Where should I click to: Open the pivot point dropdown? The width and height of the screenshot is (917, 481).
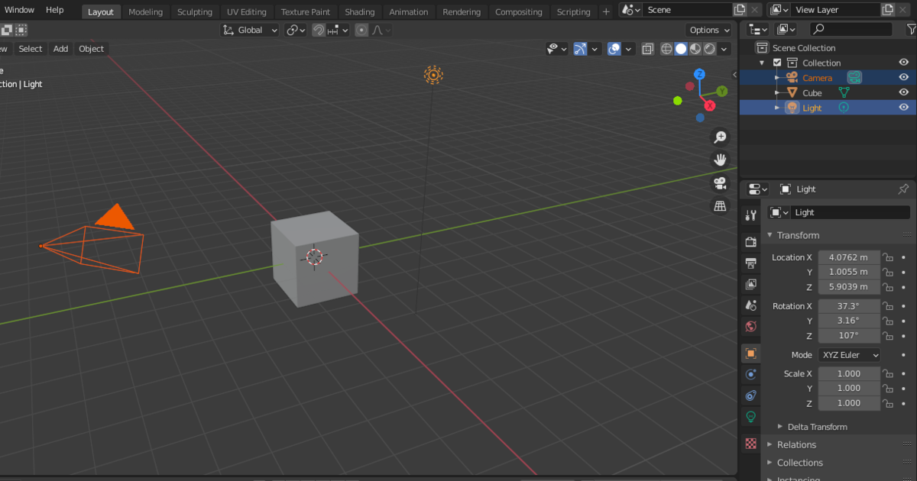click(x=296, y=30)
